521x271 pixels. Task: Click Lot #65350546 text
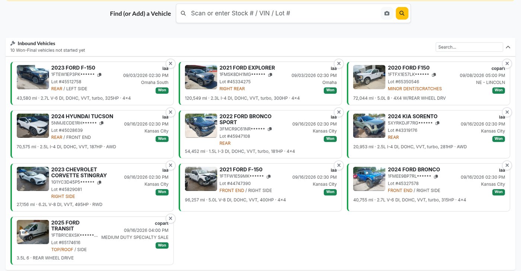[x=403, y=82]
